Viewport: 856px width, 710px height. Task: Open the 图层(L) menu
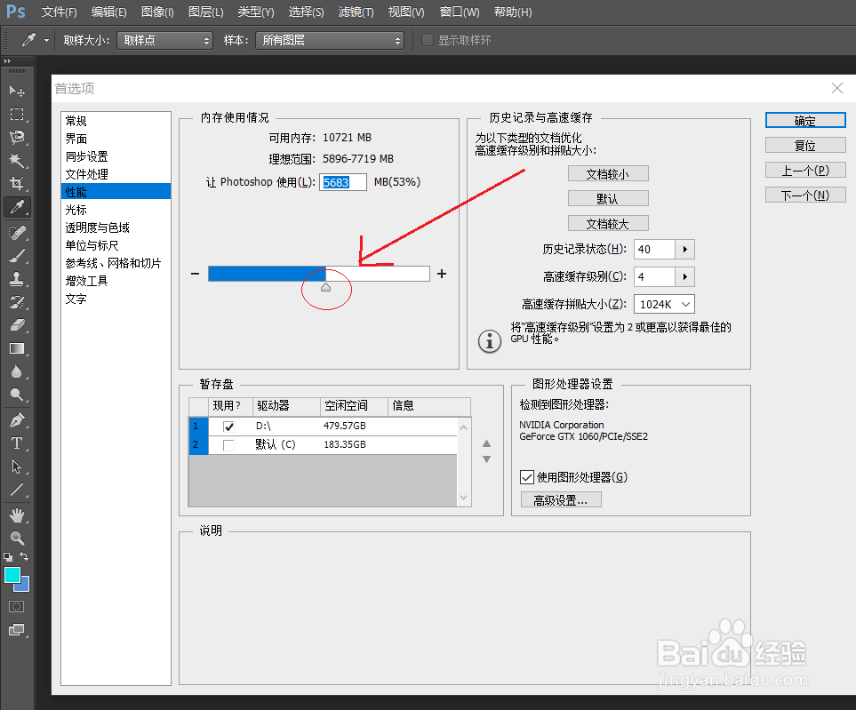(x=206, y=12)
